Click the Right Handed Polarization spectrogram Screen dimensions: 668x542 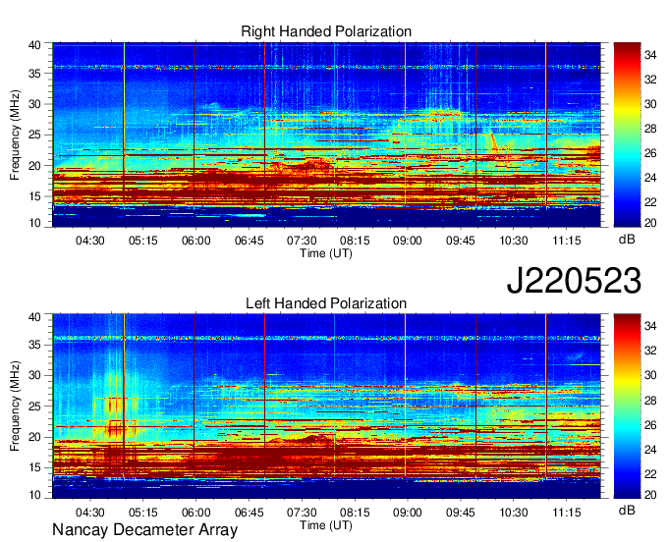(326, 135)
